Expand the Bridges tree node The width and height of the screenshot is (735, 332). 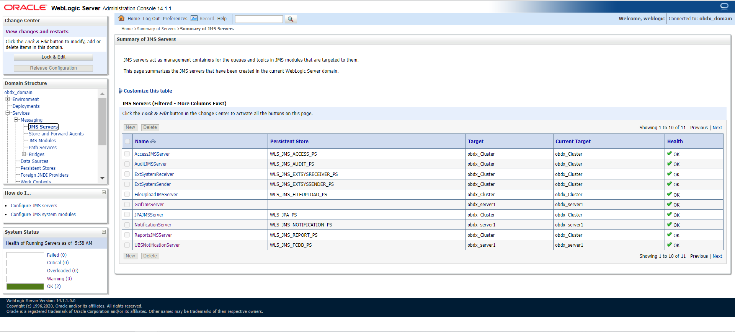click(x=24, y=154)
